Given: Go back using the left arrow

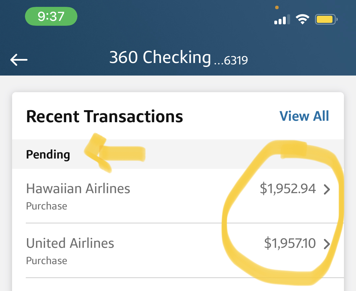Looking at the screenshot, I should (19, 60).
